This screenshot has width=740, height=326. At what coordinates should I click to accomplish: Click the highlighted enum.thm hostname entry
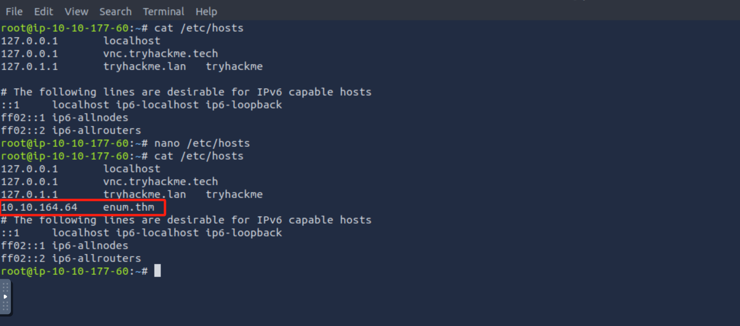pos(128,207)
